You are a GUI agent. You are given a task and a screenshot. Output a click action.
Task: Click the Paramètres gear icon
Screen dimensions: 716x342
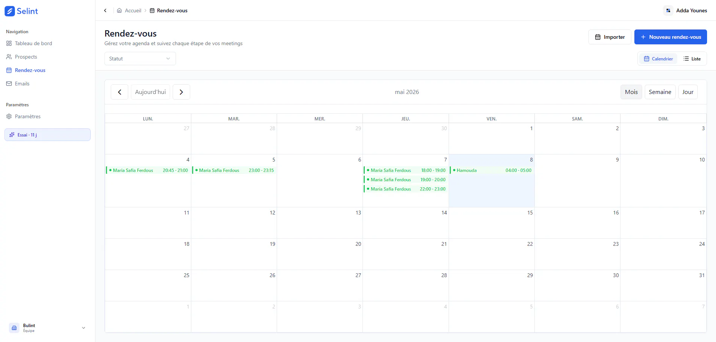(x=9, y=116)
